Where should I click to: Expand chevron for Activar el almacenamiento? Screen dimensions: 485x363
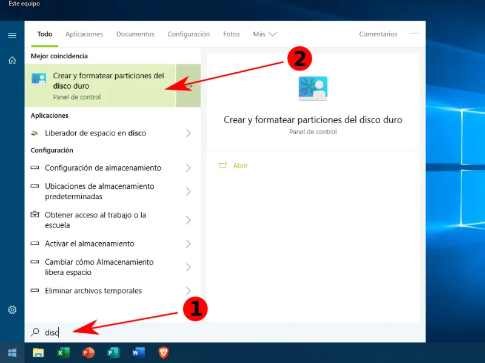coord(188,244)
